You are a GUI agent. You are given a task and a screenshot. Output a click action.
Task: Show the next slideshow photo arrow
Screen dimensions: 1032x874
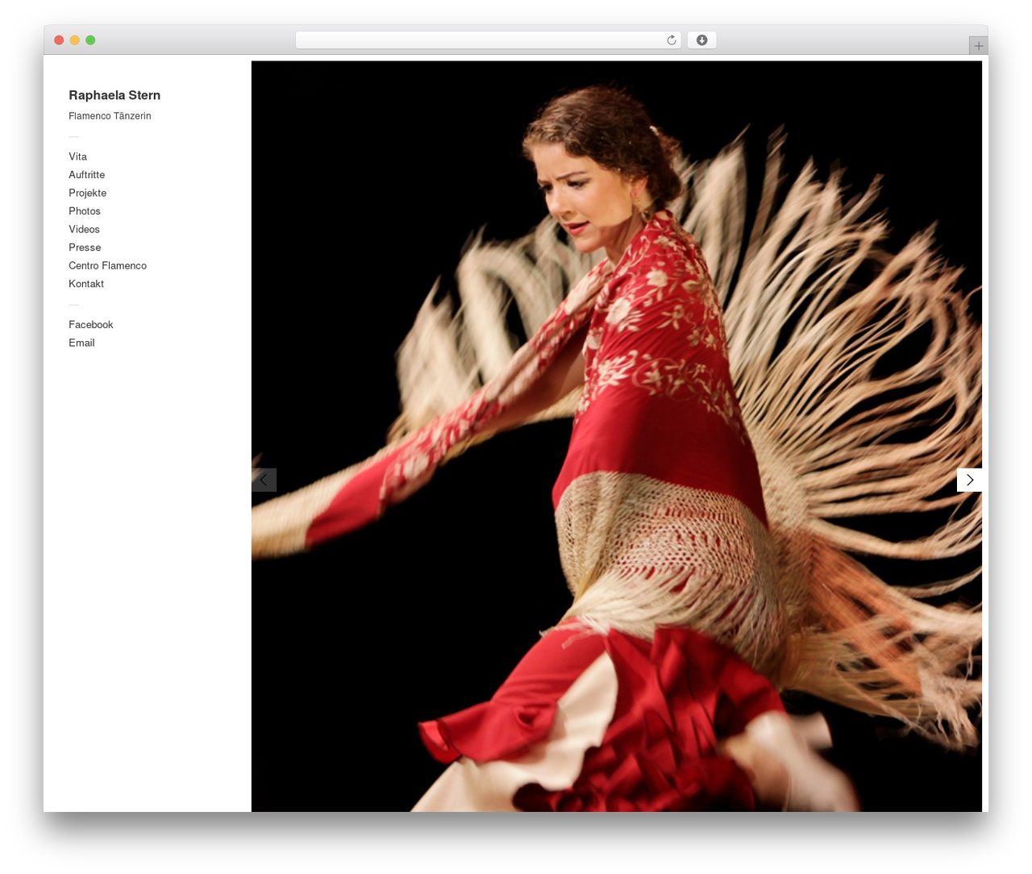(x=969, y=480)
